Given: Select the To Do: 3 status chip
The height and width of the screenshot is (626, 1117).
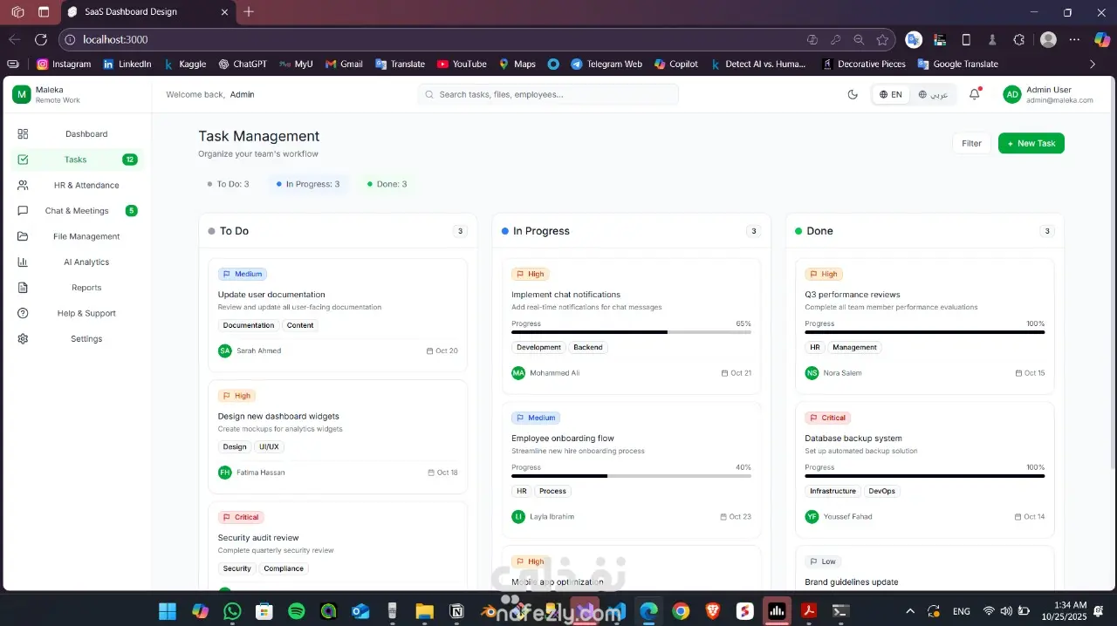Looking at the screenshot, I should 228,184.
